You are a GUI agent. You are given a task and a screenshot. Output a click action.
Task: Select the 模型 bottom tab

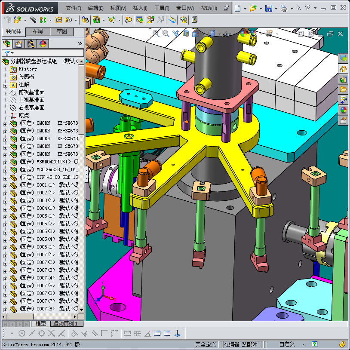click(x=40, y=324)
